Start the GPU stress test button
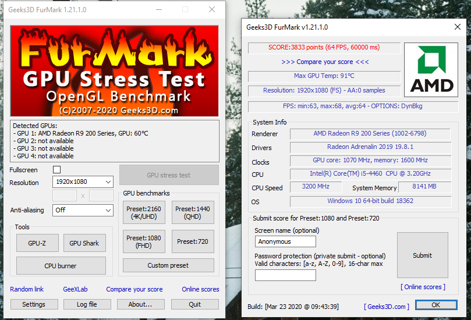The height and width of the screenshot is (320, 471). 169,175
